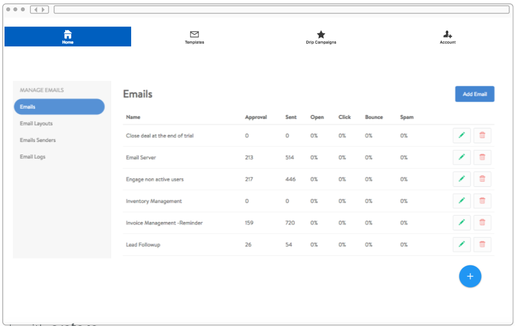The image size is (515, 326).
Task: Open Email Logs in the sidebar
Action: coord(33,157)
